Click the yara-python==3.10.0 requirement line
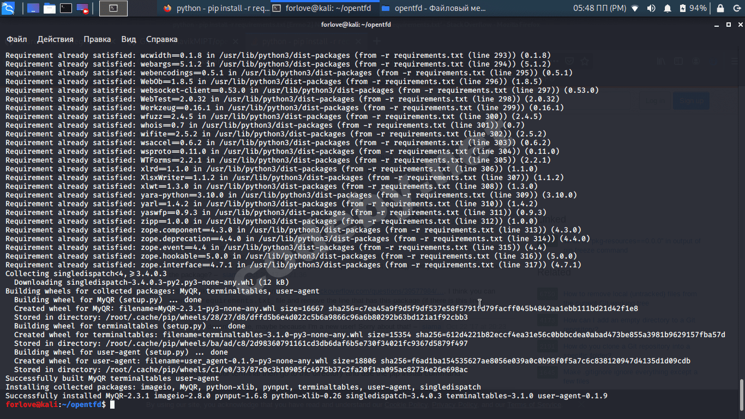Screen dimensions: 745x419 click(291, 195)
